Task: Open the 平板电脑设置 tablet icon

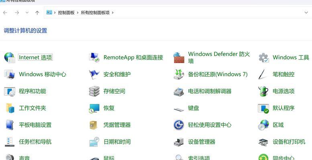Action: 9,125
